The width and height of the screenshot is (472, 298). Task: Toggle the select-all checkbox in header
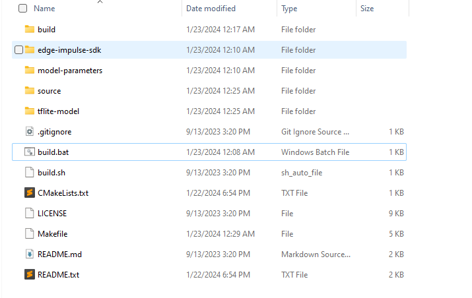click(x=23, y=9)
